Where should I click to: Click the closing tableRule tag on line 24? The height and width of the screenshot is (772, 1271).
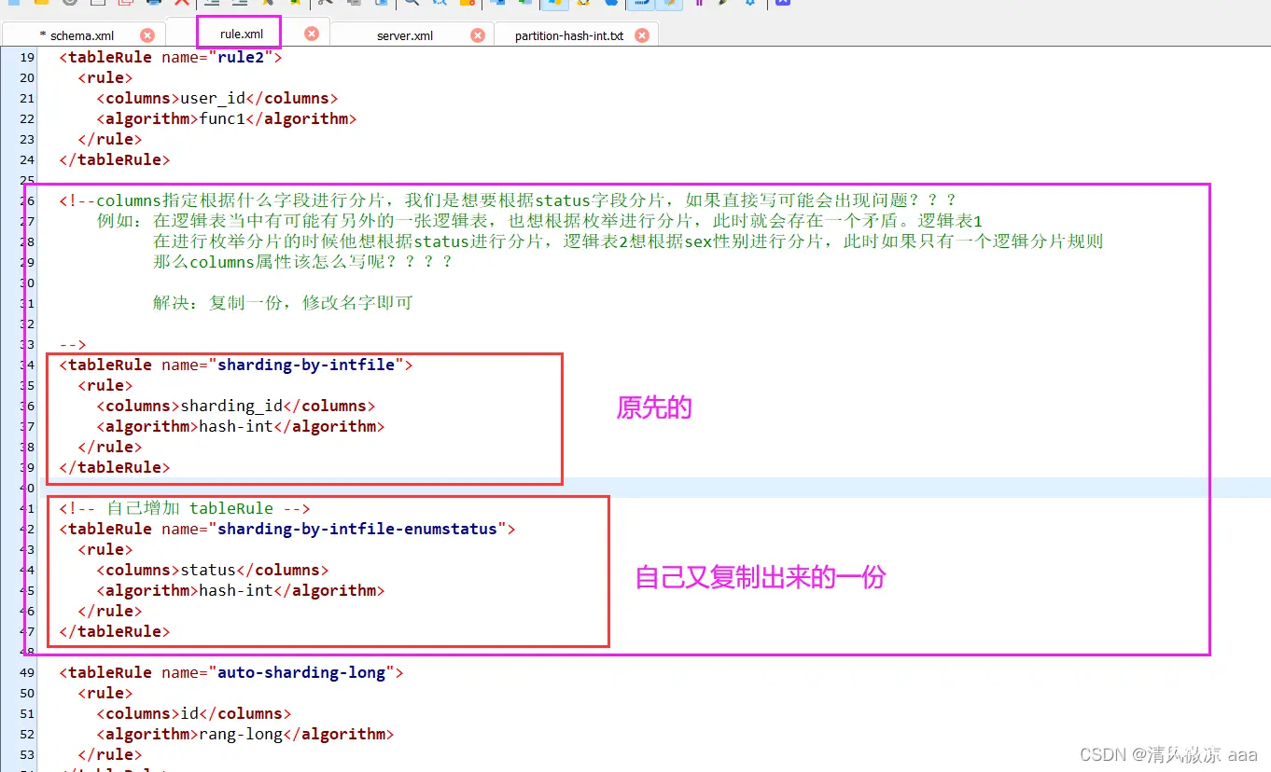tap(115, 159)
